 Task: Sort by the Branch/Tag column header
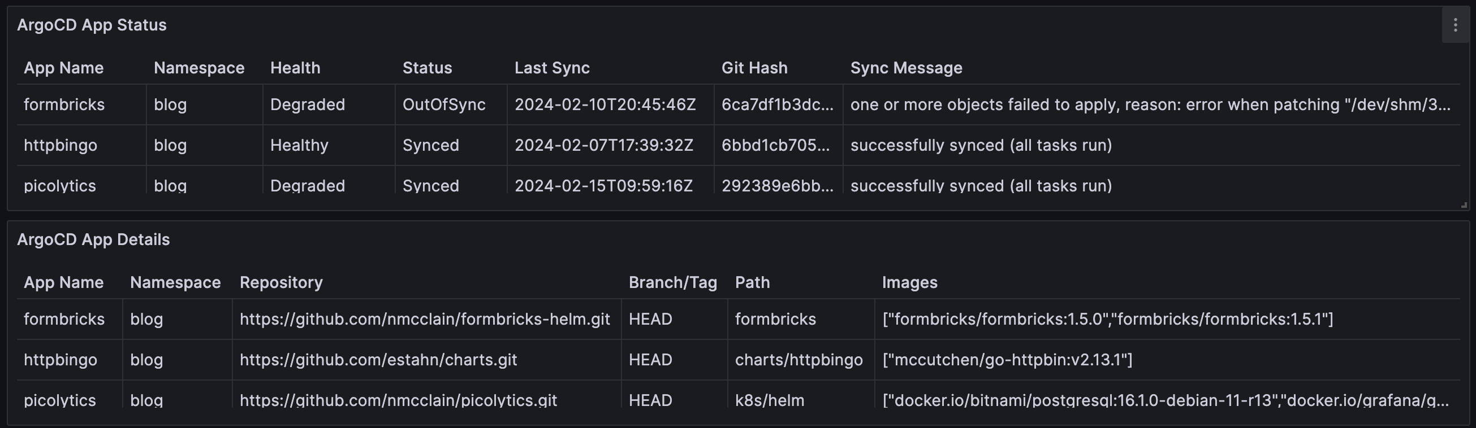pyautogui.click(x=672, y=283)
